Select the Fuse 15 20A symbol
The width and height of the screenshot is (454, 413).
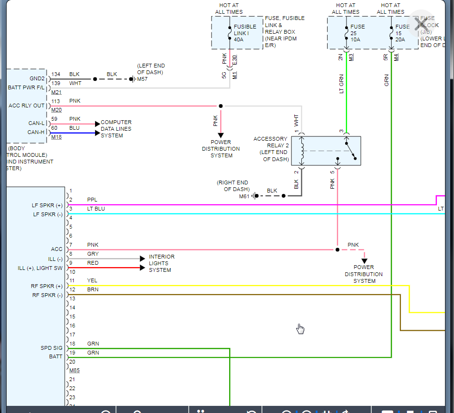[391, 33]
